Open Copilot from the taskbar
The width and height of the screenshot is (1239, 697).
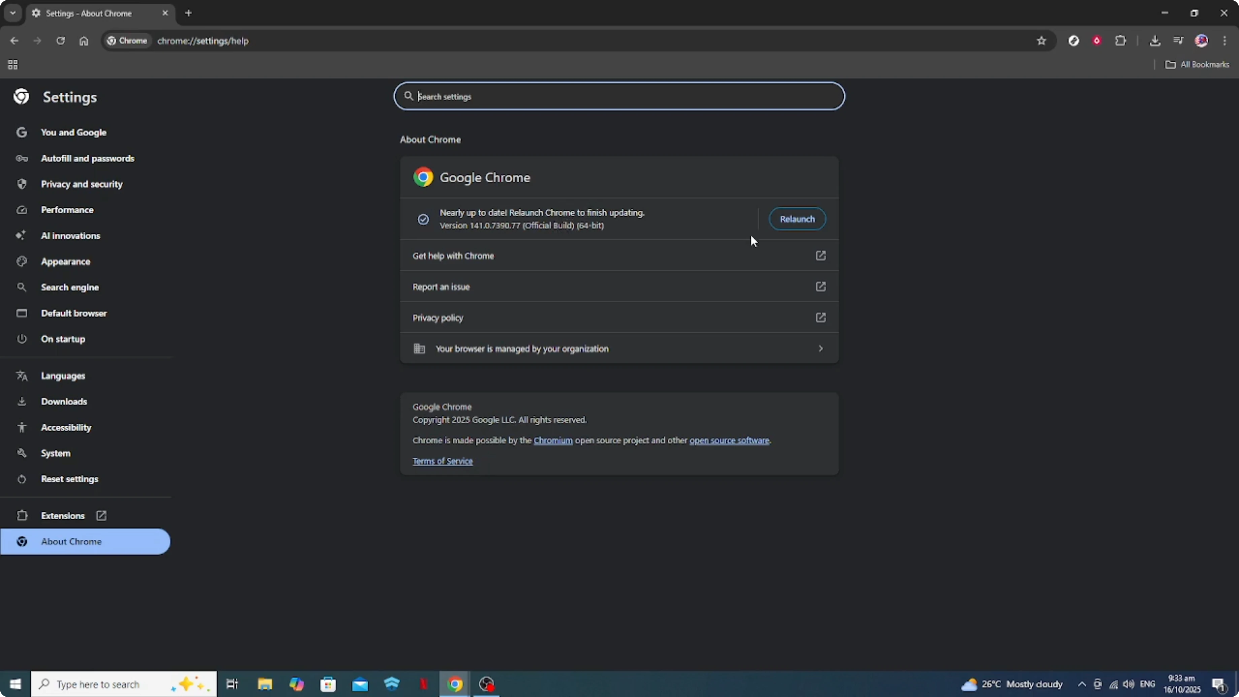coord(297,684)
